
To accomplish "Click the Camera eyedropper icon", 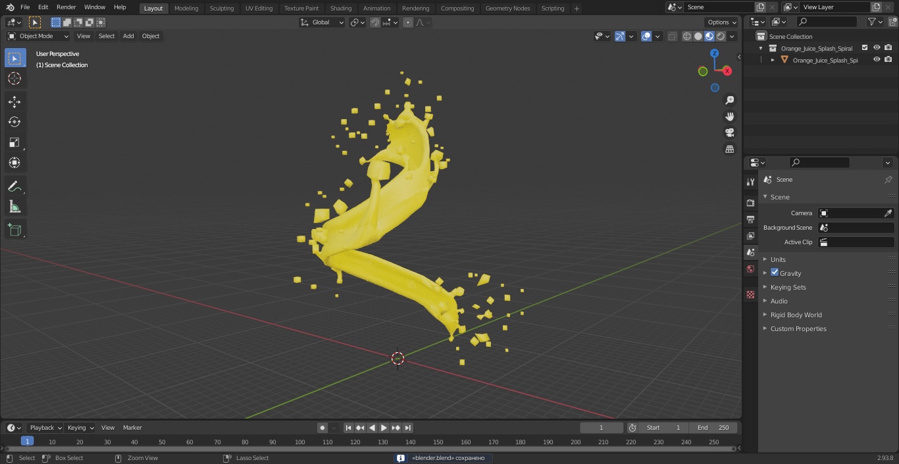I will [888, 213].
